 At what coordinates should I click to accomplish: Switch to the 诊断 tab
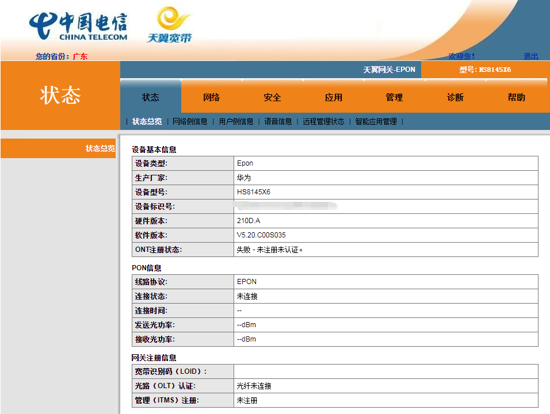coord(455,97)
